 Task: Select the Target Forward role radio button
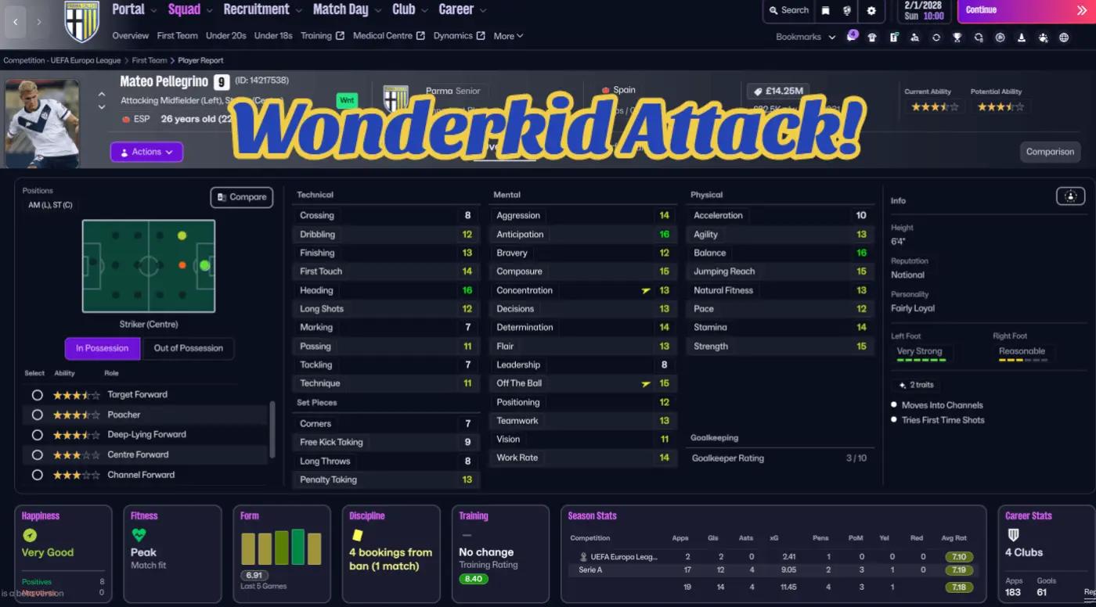tap(37, 395)
